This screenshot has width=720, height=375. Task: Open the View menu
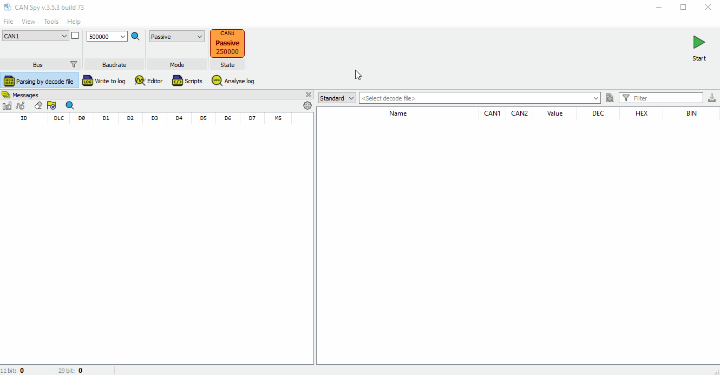[28, 22]
